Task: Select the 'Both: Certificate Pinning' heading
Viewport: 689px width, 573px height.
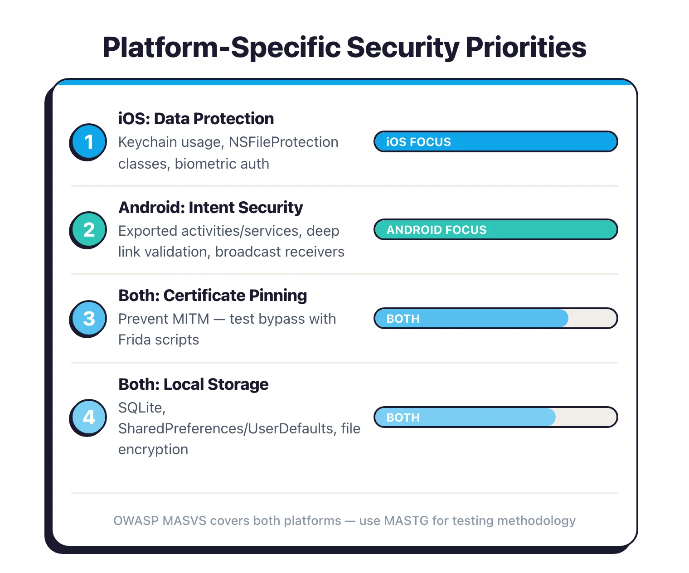Action: tap(213, 296)
